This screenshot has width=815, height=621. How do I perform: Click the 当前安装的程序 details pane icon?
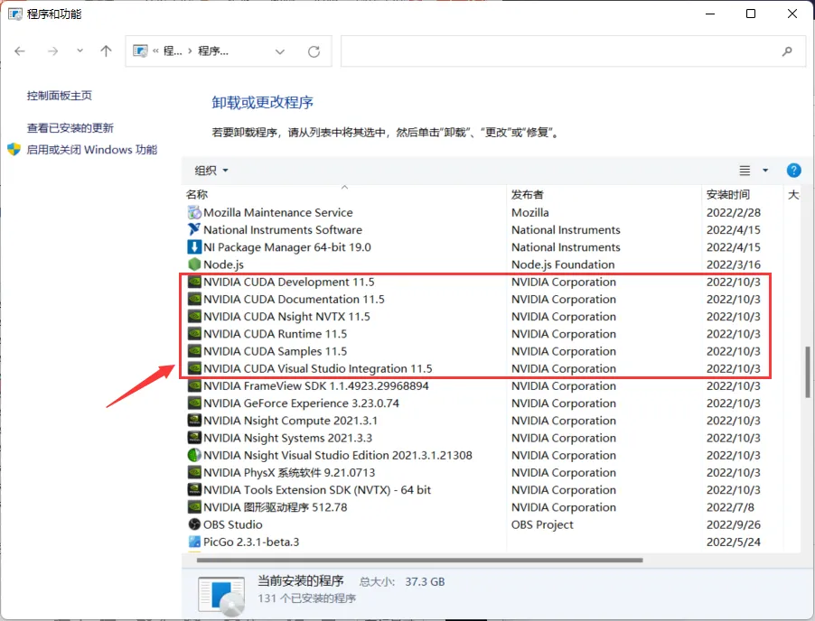tap(221, 595)
